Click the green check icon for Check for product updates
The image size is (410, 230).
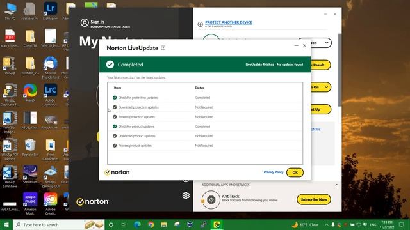pyautogui.click(x=115, y=126)
